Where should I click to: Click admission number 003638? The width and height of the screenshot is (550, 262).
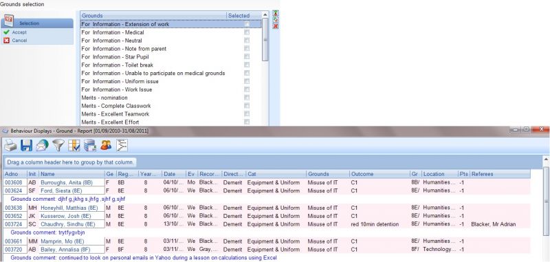(x=13, y=208)
